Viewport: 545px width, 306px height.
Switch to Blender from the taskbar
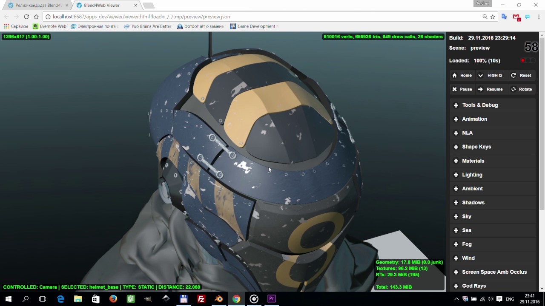[218, 299]
